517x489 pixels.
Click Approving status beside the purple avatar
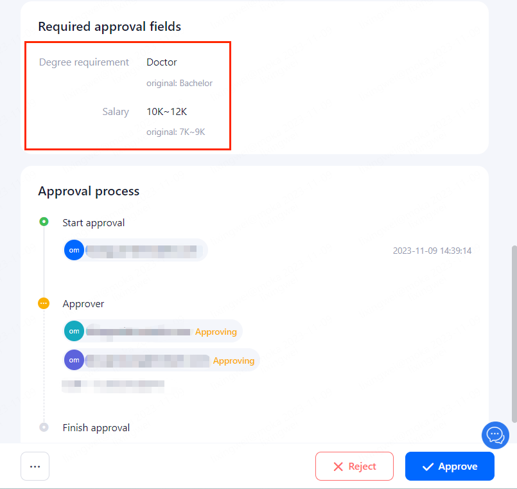[x=234, y=361]
